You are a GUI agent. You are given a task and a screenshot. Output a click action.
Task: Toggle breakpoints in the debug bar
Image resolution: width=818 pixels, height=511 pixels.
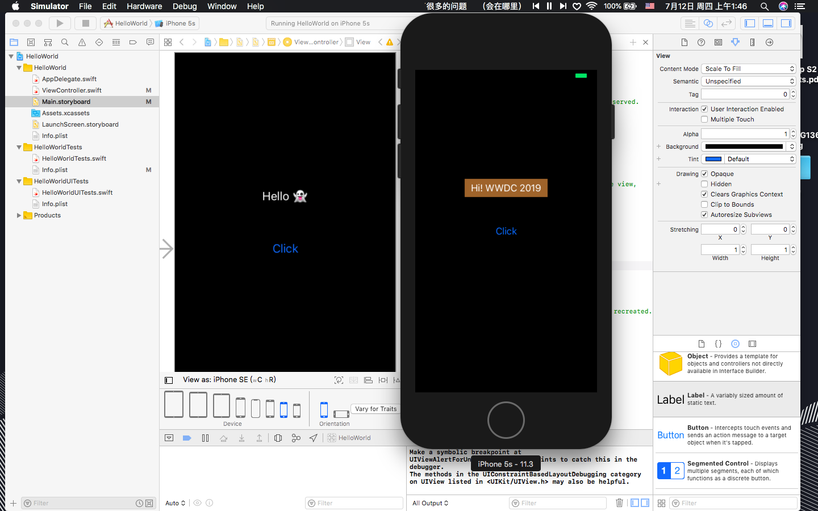tap(187, 438)
